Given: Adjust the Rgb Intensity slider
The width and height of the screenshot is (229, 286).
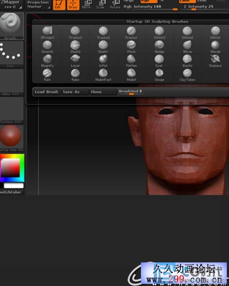Looking at the screenshot, I should (151, 7).
